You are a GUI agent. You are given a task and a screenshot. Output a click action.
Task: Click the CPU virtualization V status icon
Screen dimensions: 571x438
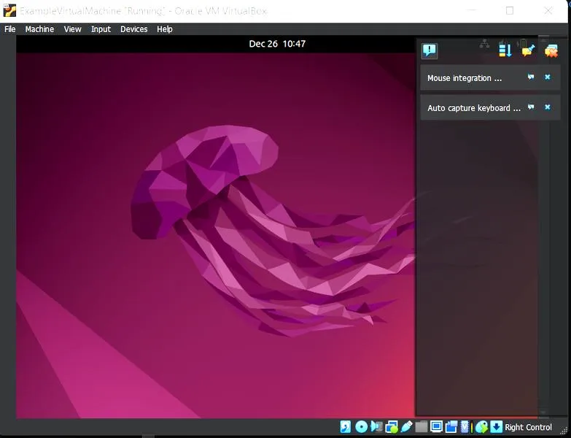point(465,427)
